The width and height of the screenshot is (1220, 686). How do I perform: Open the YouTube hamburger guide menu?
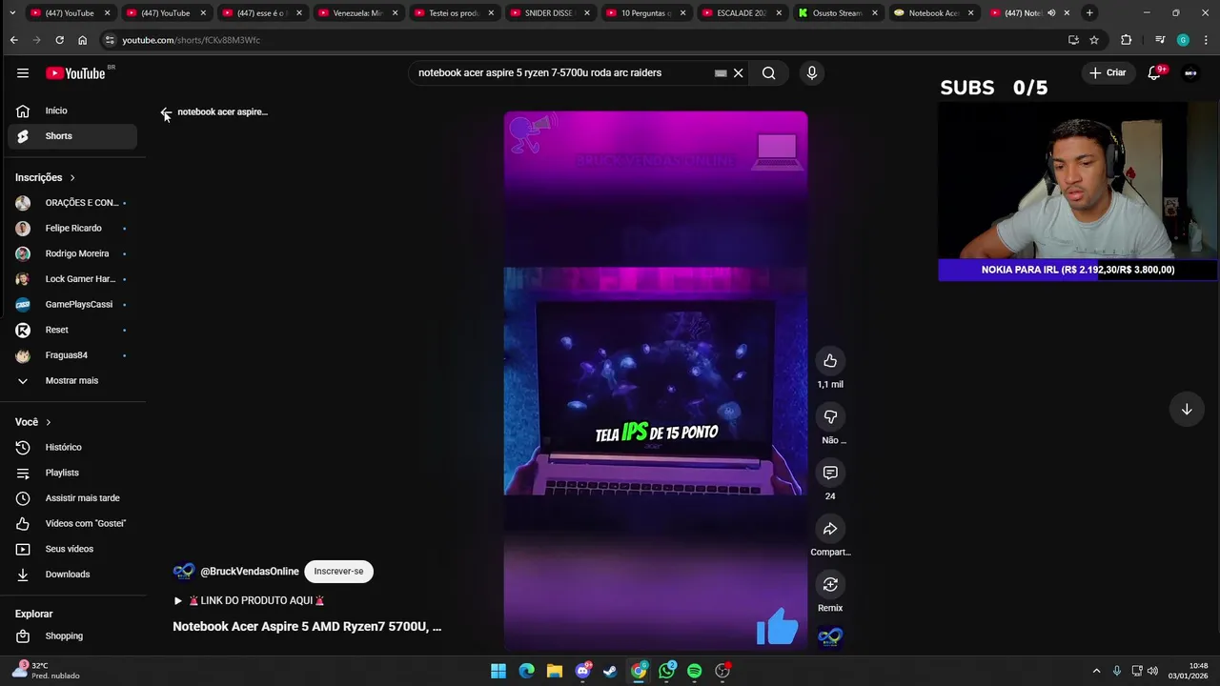(x=23, y=73)
